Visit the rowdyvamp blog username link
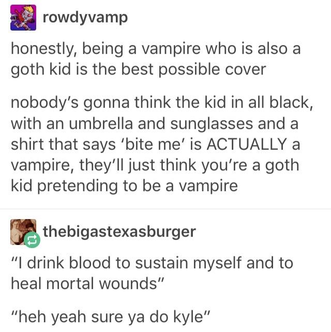331x332 pixels. (85, 18)
